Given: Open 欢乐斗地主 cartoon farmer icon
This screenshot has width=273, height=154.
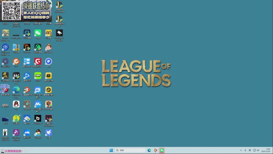Looking at the screenshot, I should 48,47.
